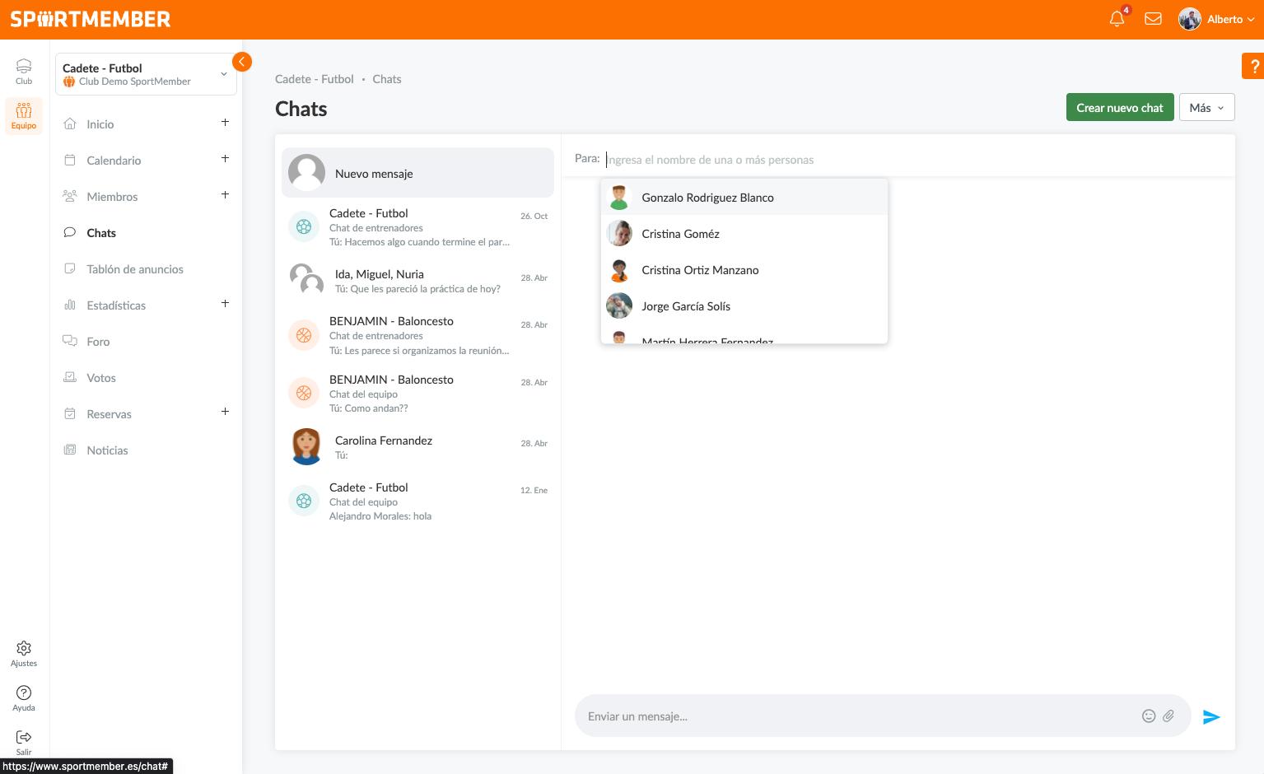This screenshot has height=774, width=1264.
Task: Collapse the sidebar with orange arrow
Action: click(241, 62)
